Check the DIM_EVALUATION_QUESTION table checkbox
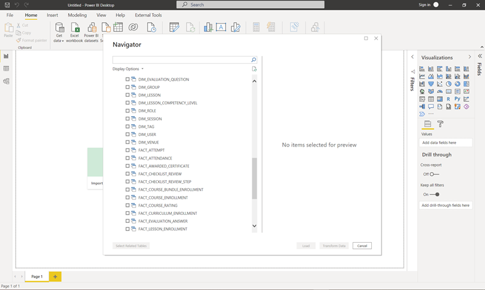Screen dimensions: 485x290 coord(127,79)
